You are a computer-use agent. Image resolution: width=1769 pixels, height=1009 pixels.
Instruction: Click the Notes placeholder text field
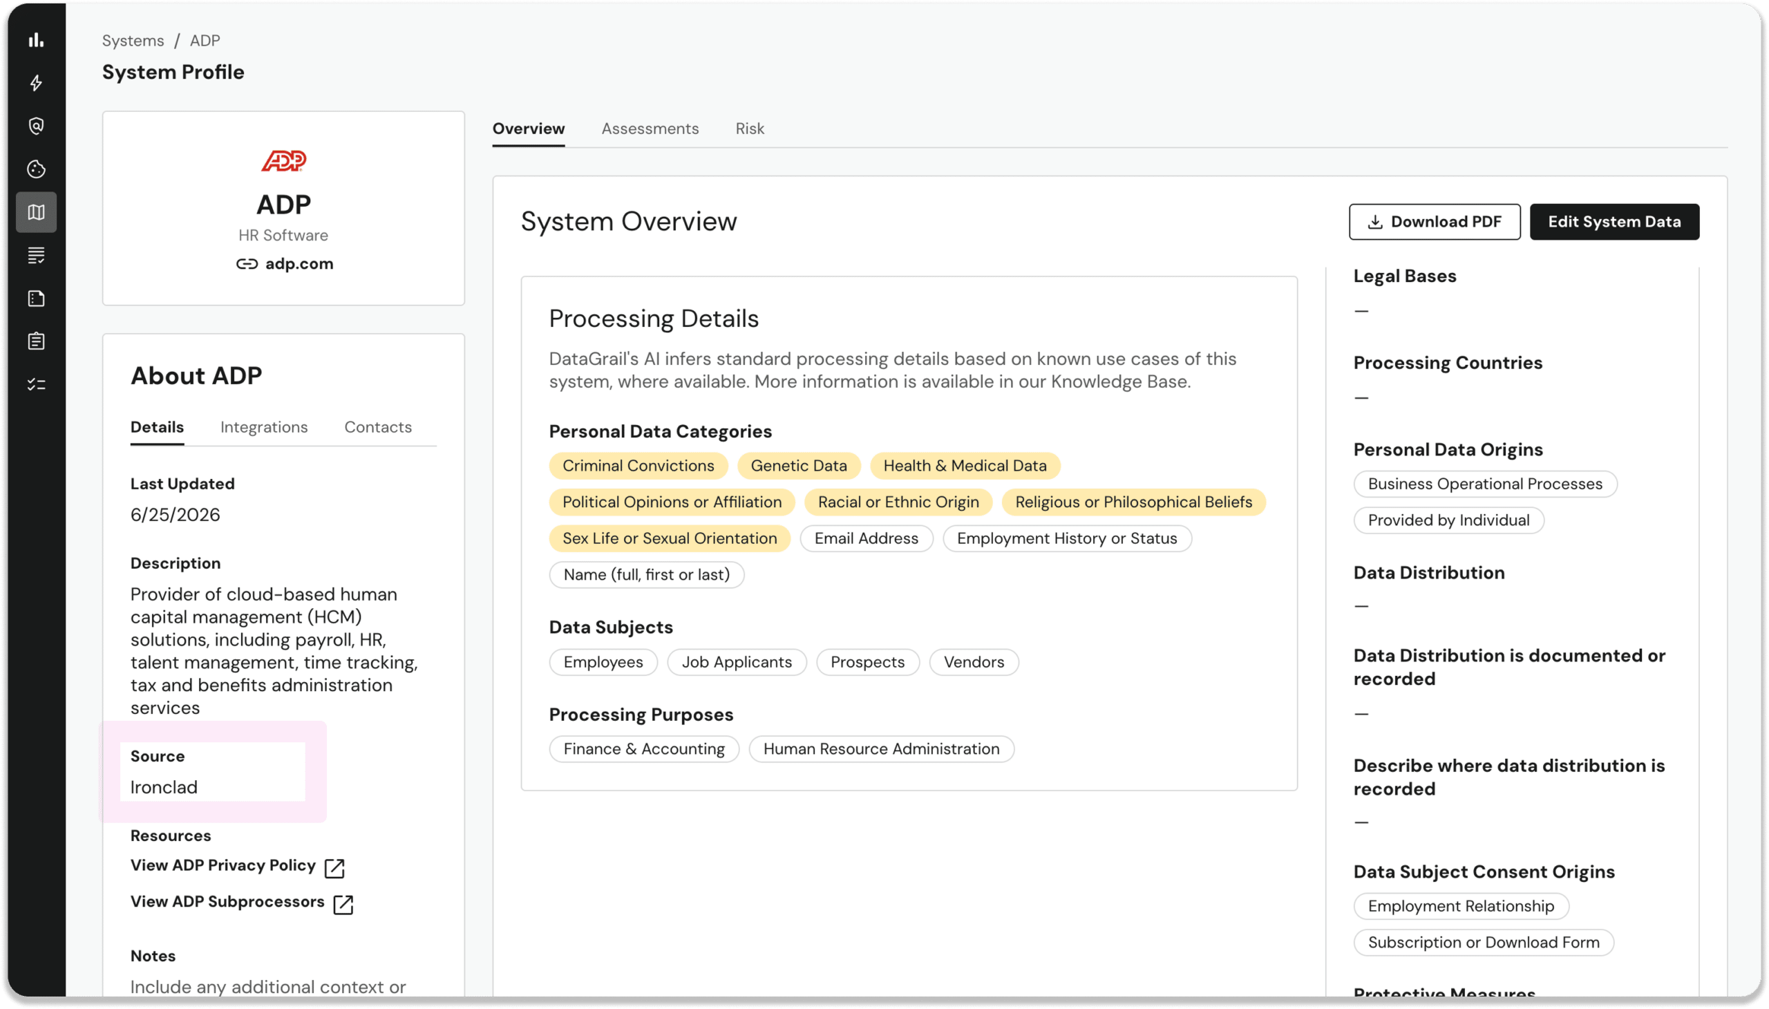coord(267,987)
